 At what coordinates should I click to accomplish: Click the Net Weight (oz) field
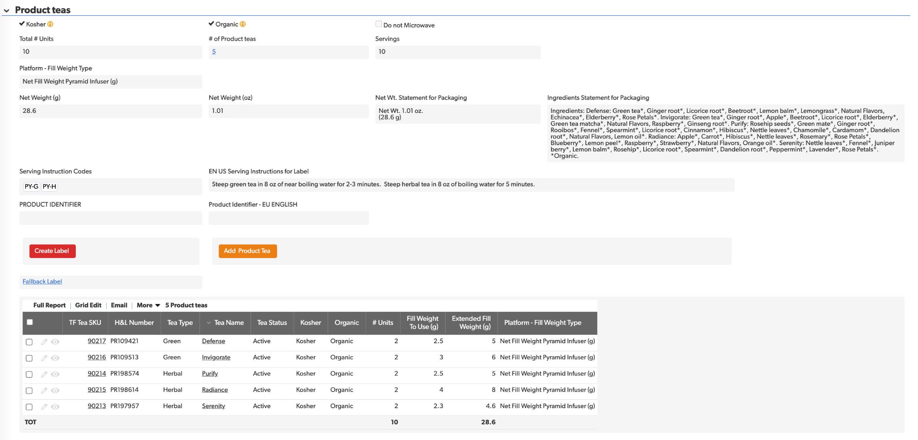click(289, 111)
